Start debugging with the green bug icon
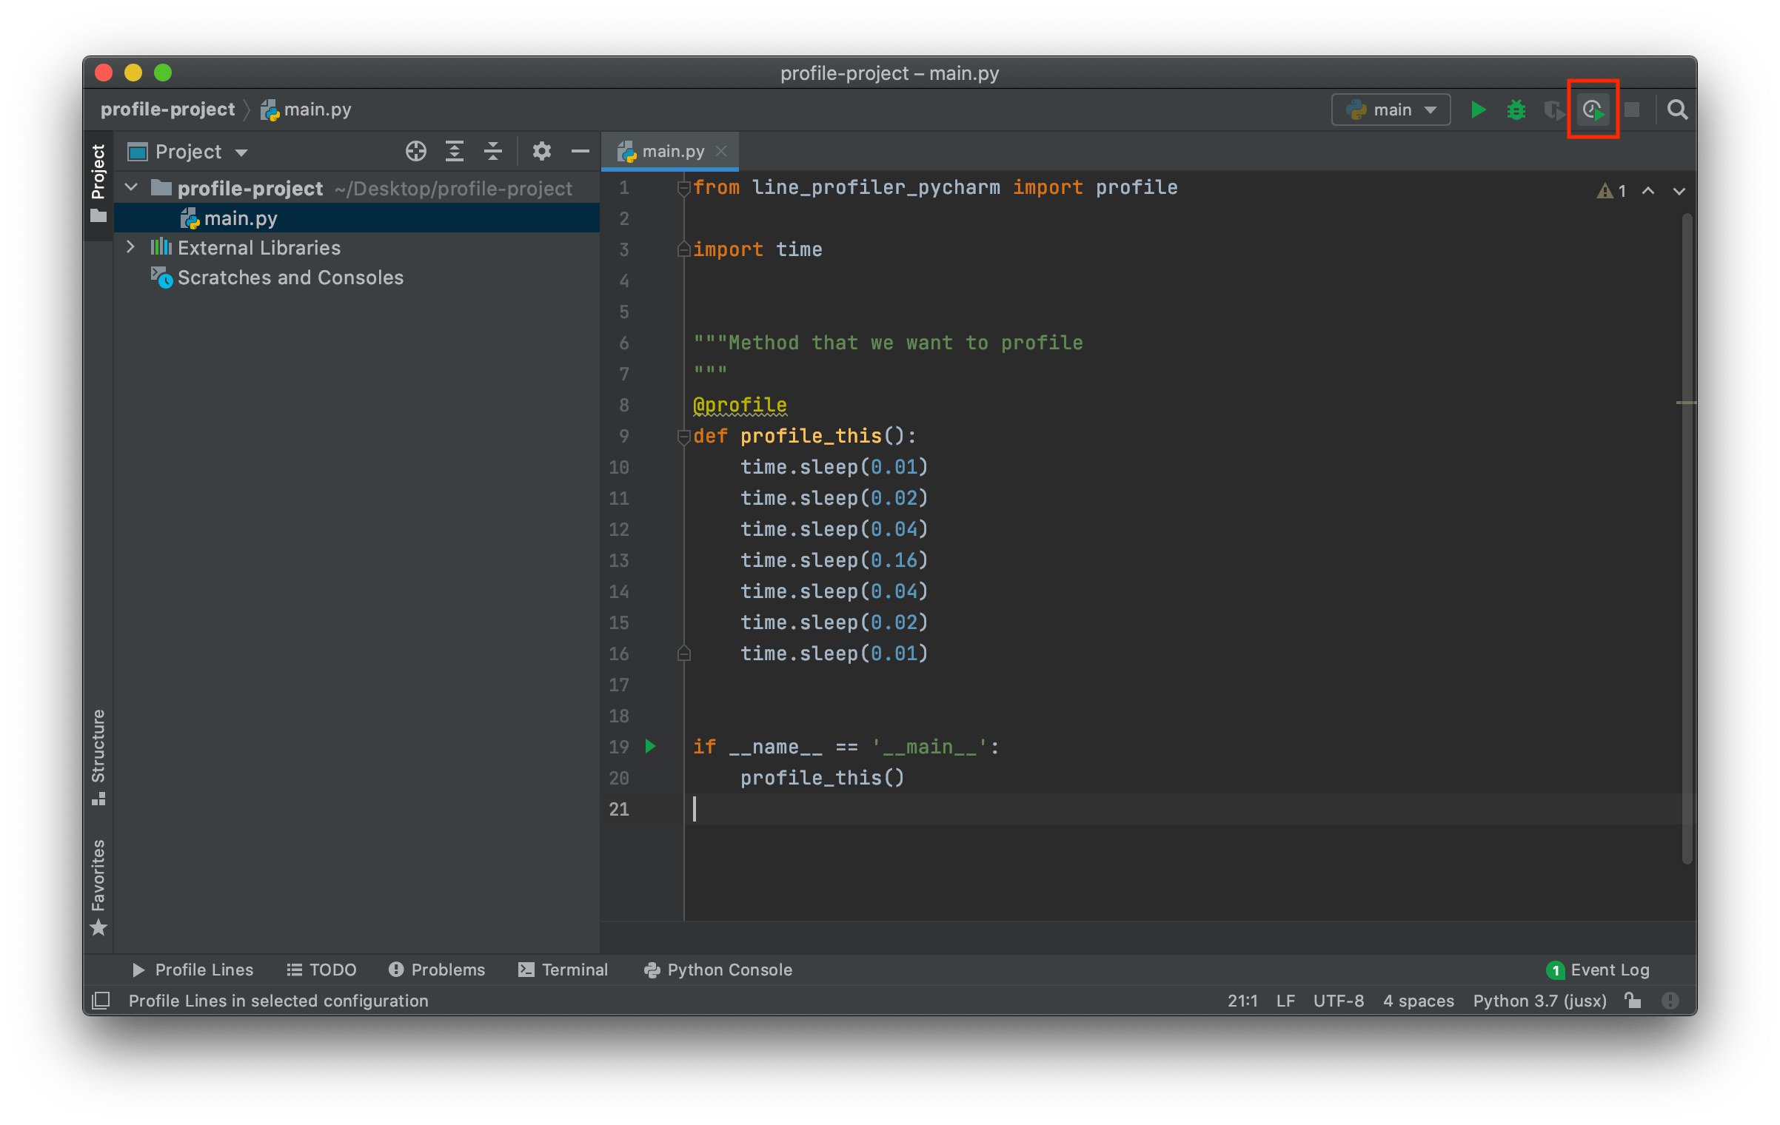 [x=1516, y=110]
